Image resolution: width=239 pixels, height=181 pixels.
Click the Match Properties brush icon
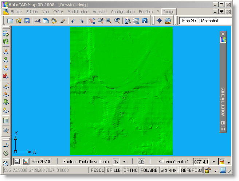coord(63,21)
